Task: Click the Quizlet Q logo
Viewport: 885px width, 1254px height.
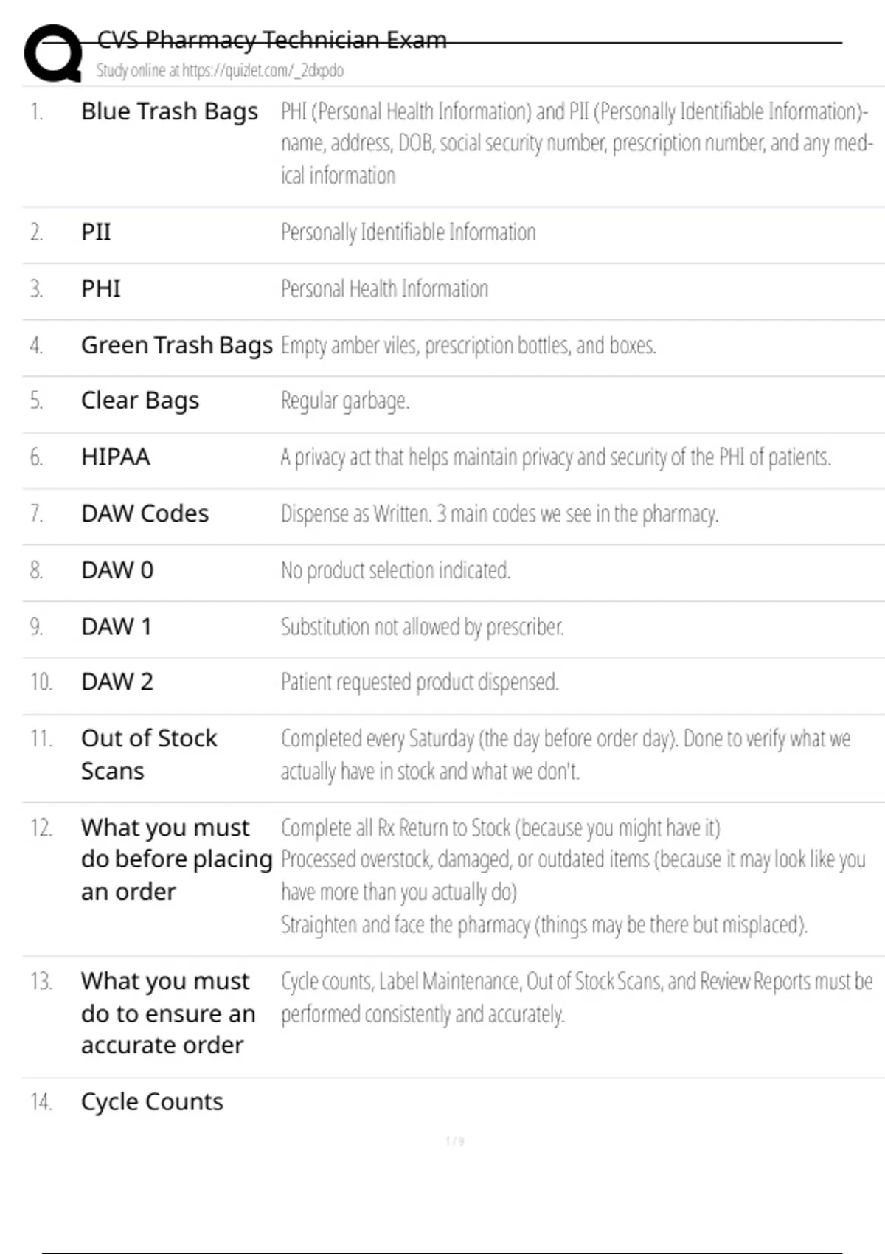Action: [x=53, y=53]
